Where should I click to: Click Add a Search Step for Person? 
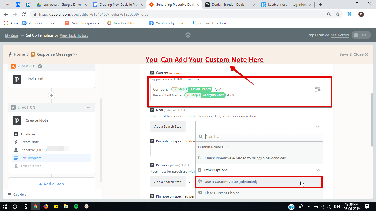(168, 182)
